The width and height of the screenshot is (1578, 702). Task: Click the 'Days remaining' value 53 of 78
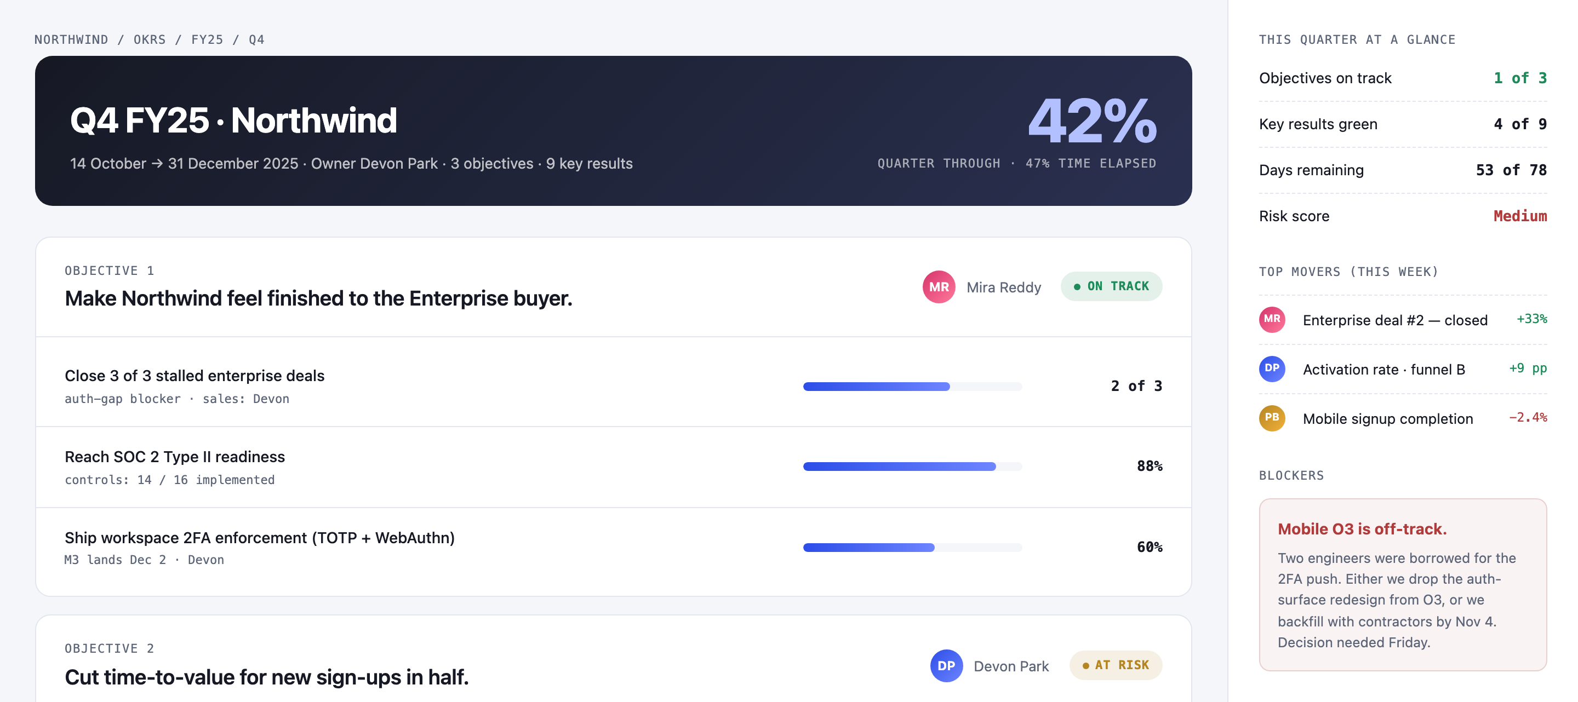tap(1511, 170)
